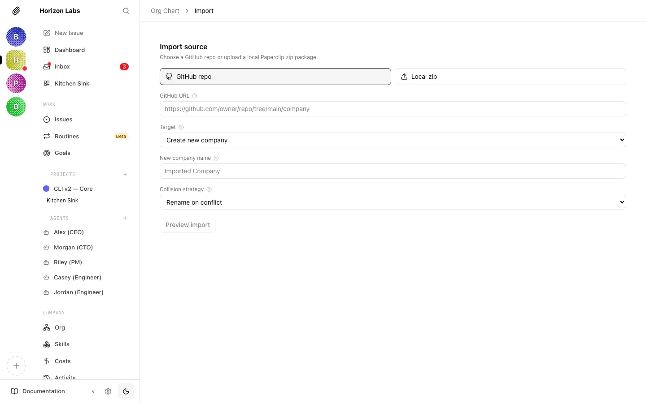
Task: Open the Dashboard page
Action: coord(86,50)
